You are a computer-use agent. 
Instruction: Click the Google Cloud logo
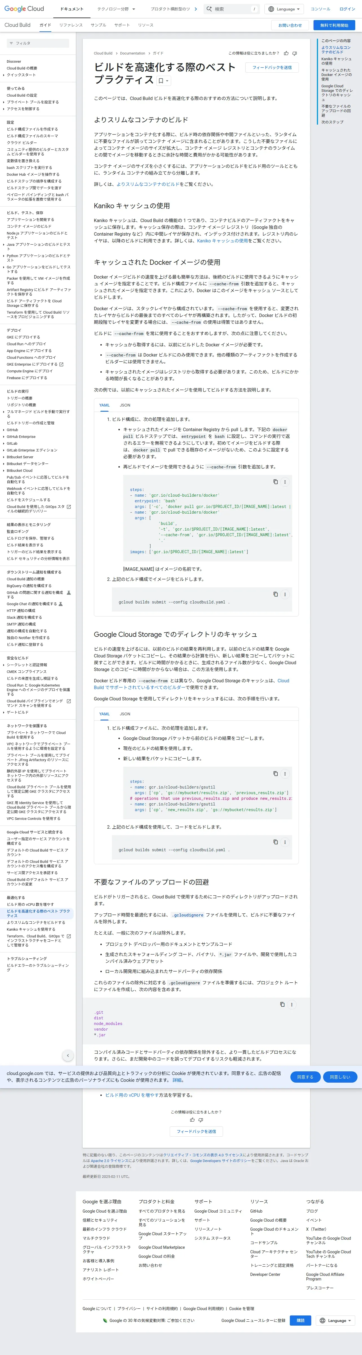(x=24, y=9)
